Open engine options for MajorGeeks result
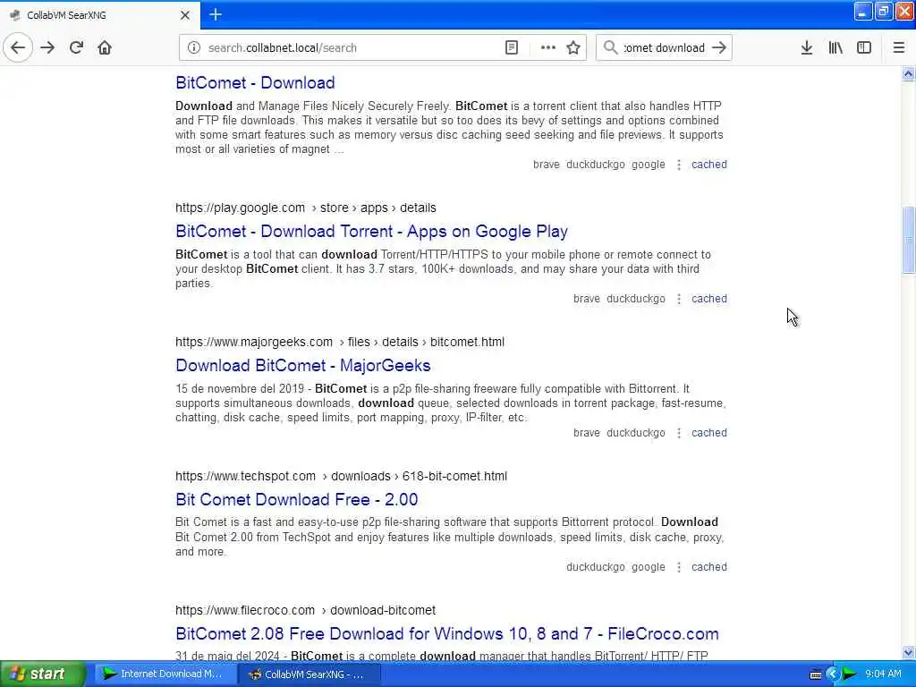 [x=679, y=433]
